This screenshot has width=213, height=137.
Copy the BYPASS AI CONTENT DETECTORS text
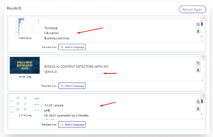coord(198,63)
